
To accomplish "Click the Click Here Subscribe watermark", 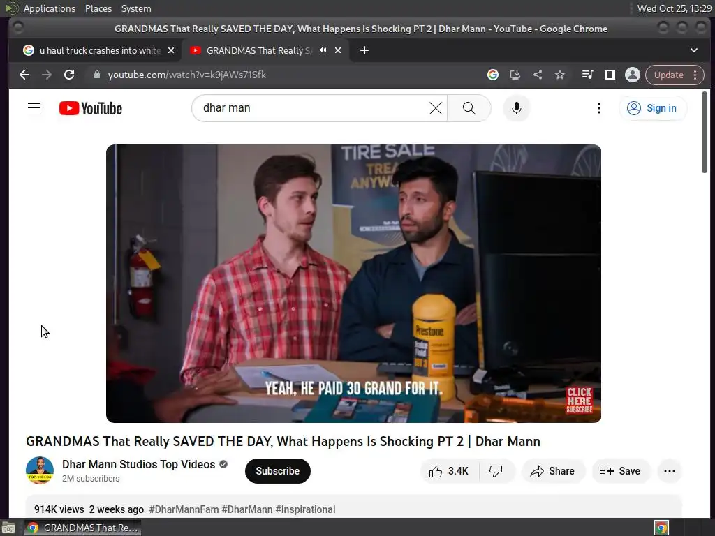I will click(579, 400).
